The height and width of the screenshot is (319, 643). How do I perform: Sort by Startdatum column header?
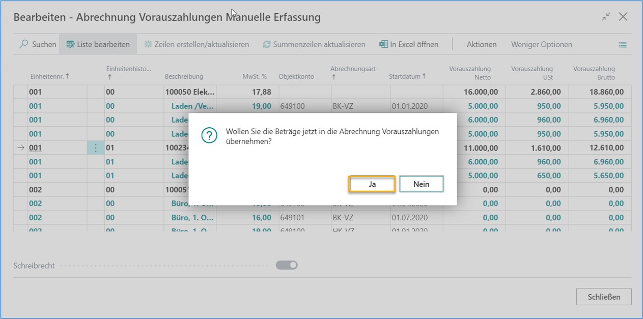click(x=407, y=76)
